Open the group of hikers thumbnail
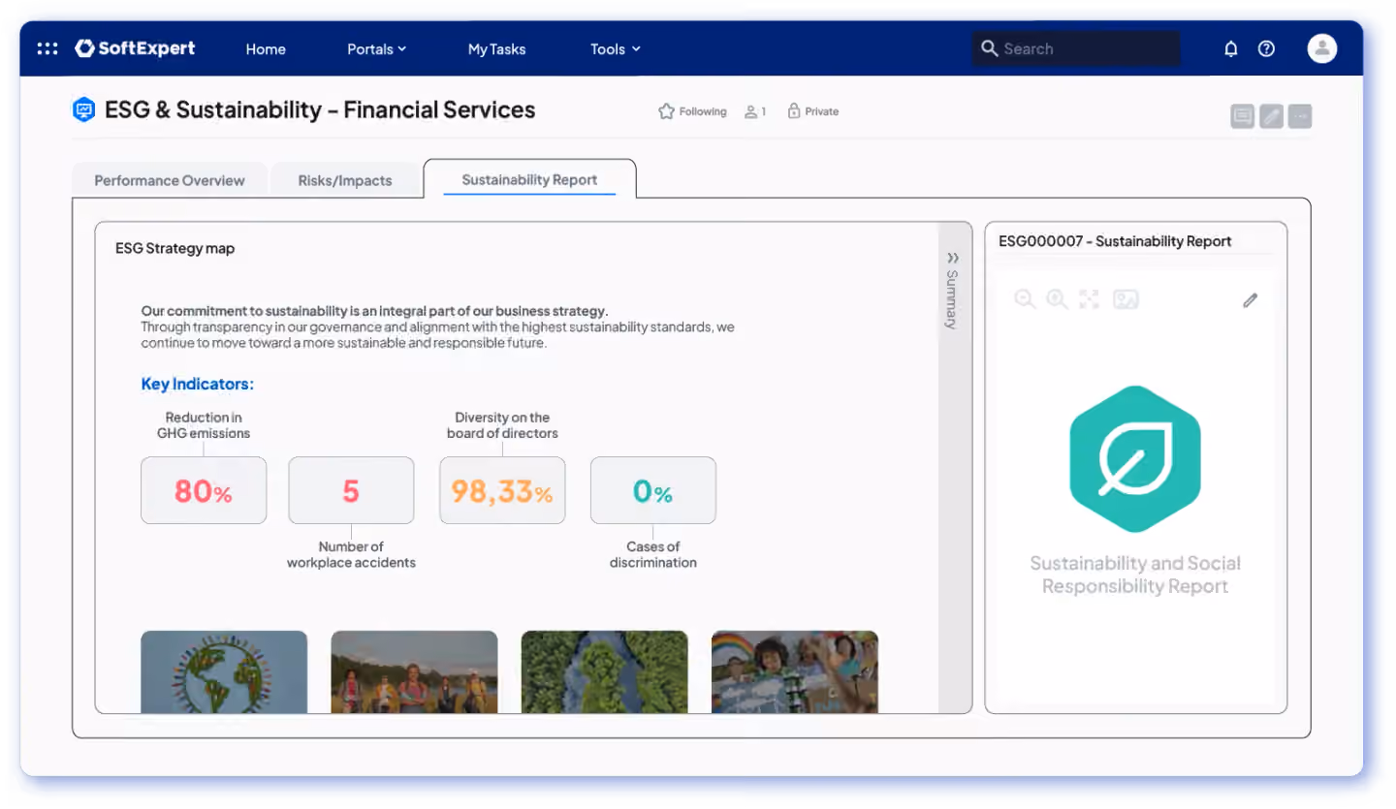The image size is (1396, 809). point(414,672)
